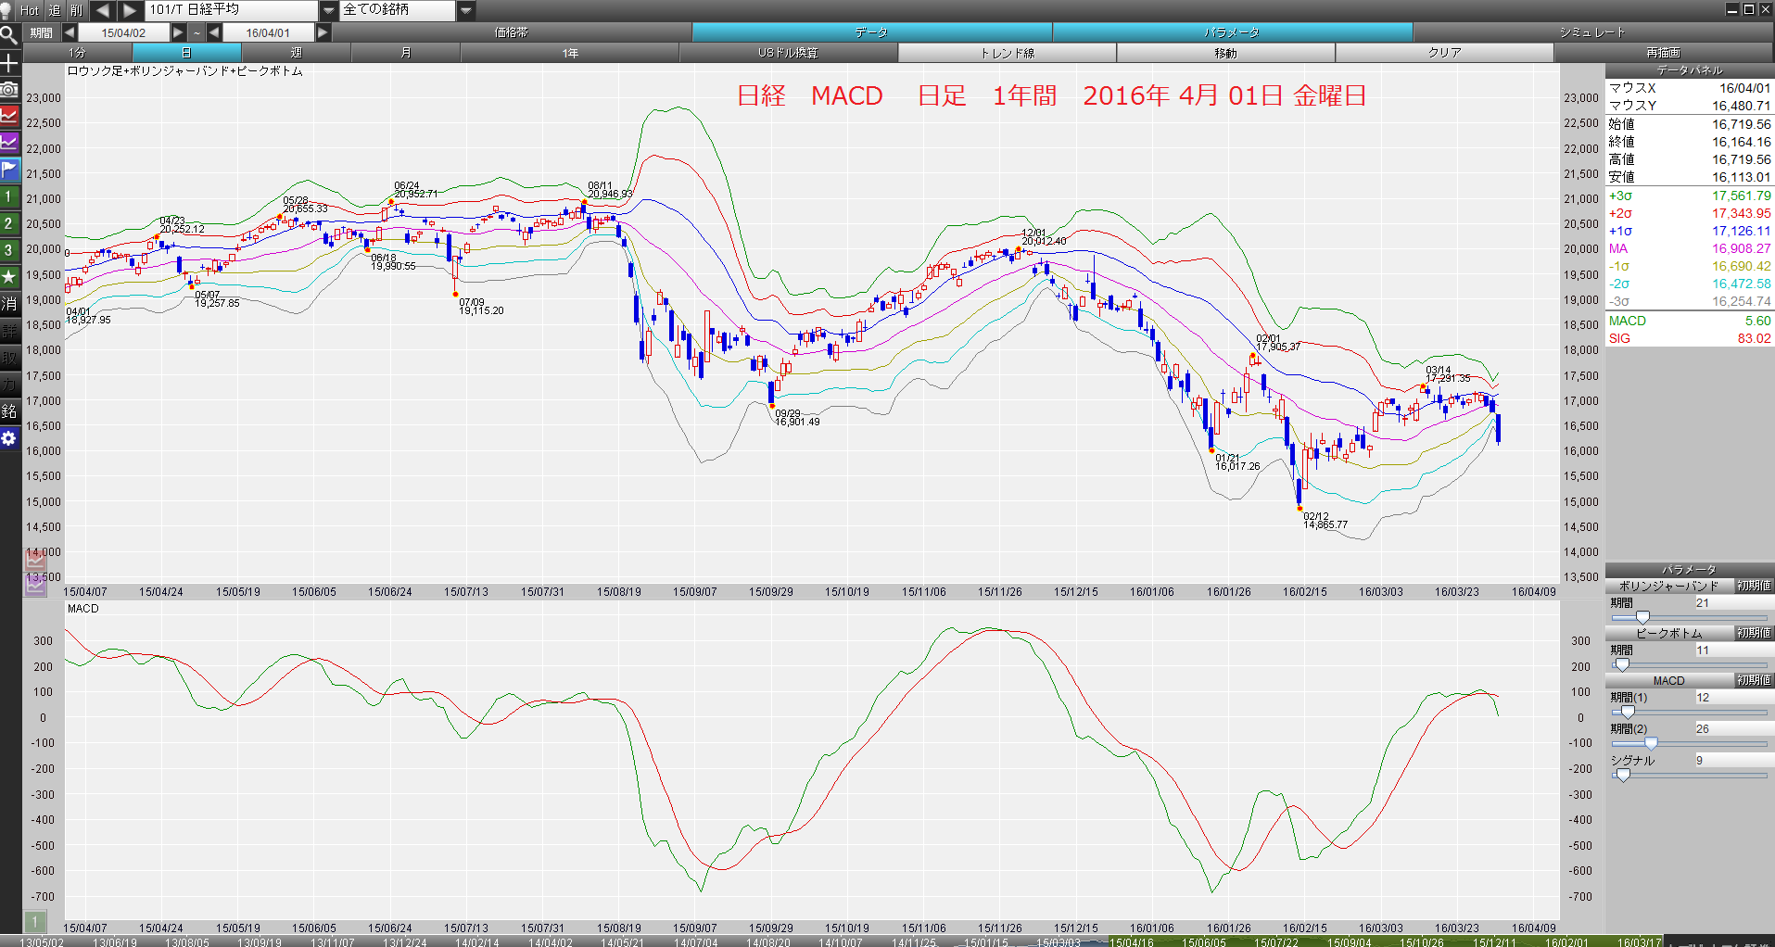Click the MACD 期間(1) slider

tap(1689, 712)
